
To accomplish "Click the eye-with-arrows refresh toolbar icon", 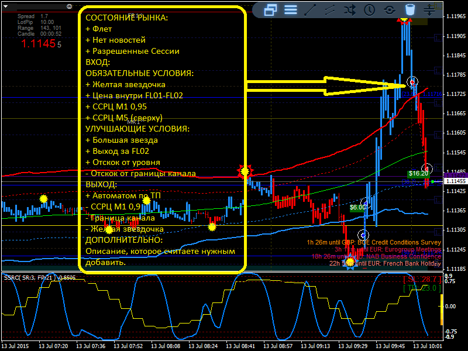I will click(x=389, y=10).
